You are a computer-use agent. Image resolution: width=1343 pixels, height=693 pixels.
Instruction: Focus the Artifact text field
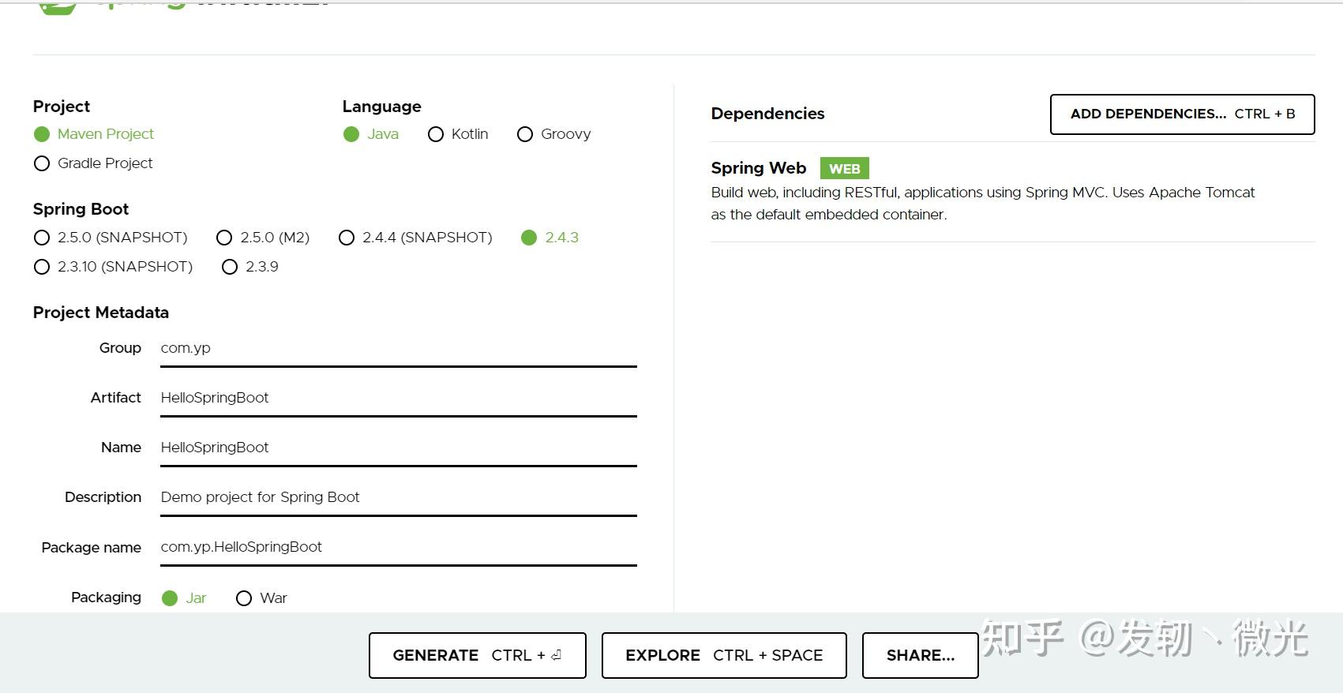click(398, 398)
